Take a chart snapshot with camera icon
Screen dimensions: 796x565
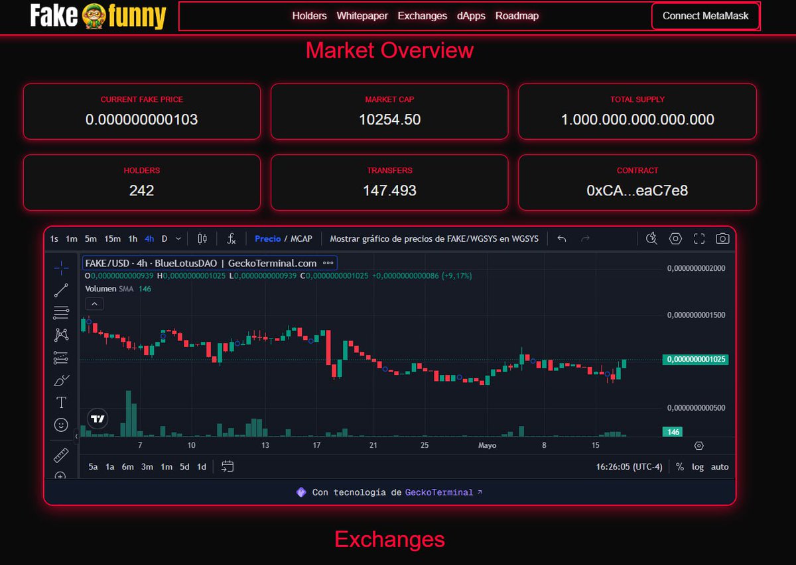[x=722, y=238]
